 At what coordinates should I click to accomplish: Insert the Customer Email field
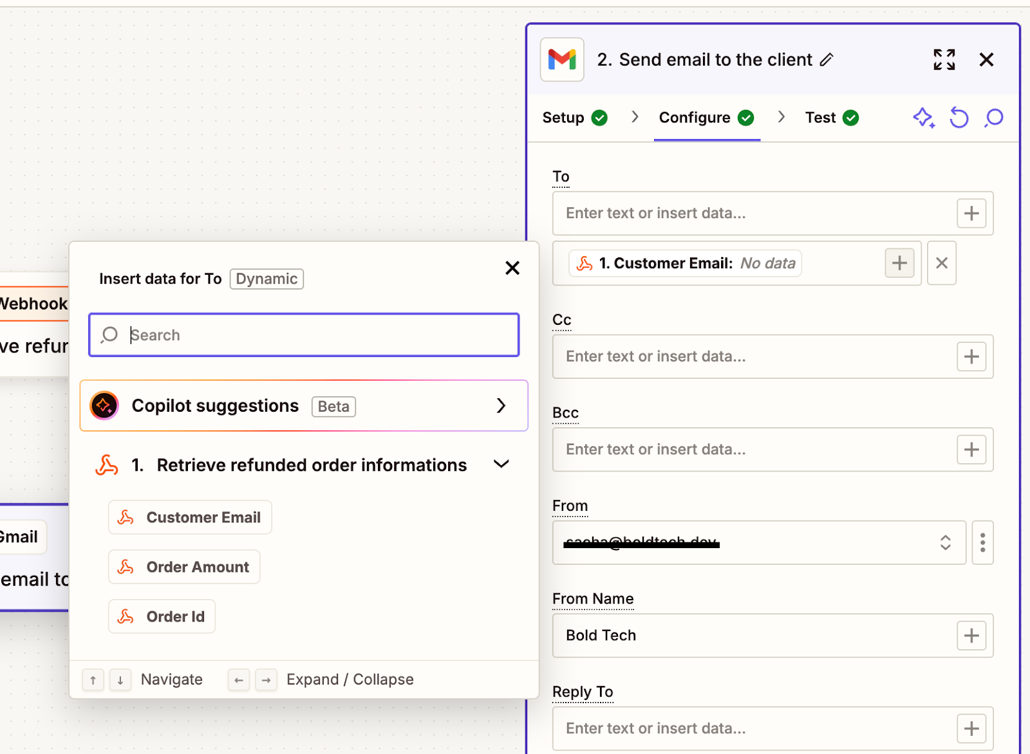190,517
